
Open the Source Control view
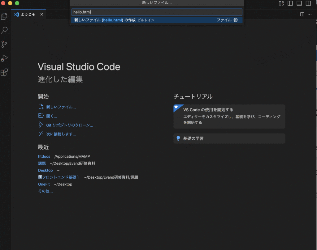(x=4, y=44)
